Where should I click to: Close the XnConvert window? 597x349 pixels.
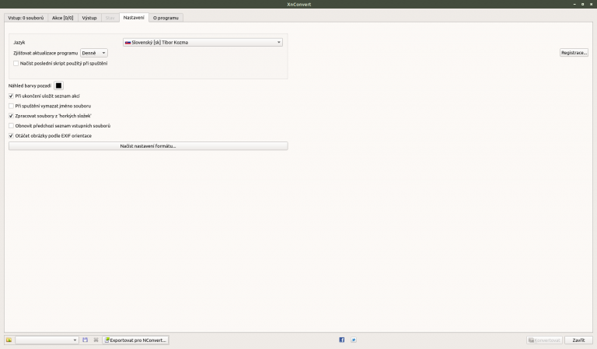point(592,4)
